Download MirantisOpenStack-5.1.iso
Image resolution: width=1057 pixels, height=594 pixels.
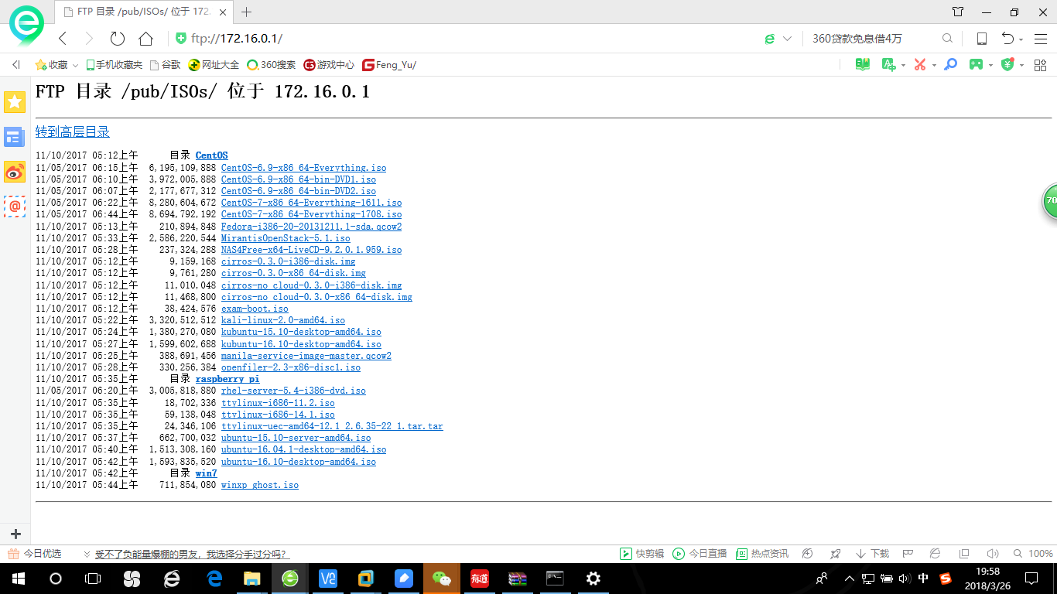coord(286,238)
